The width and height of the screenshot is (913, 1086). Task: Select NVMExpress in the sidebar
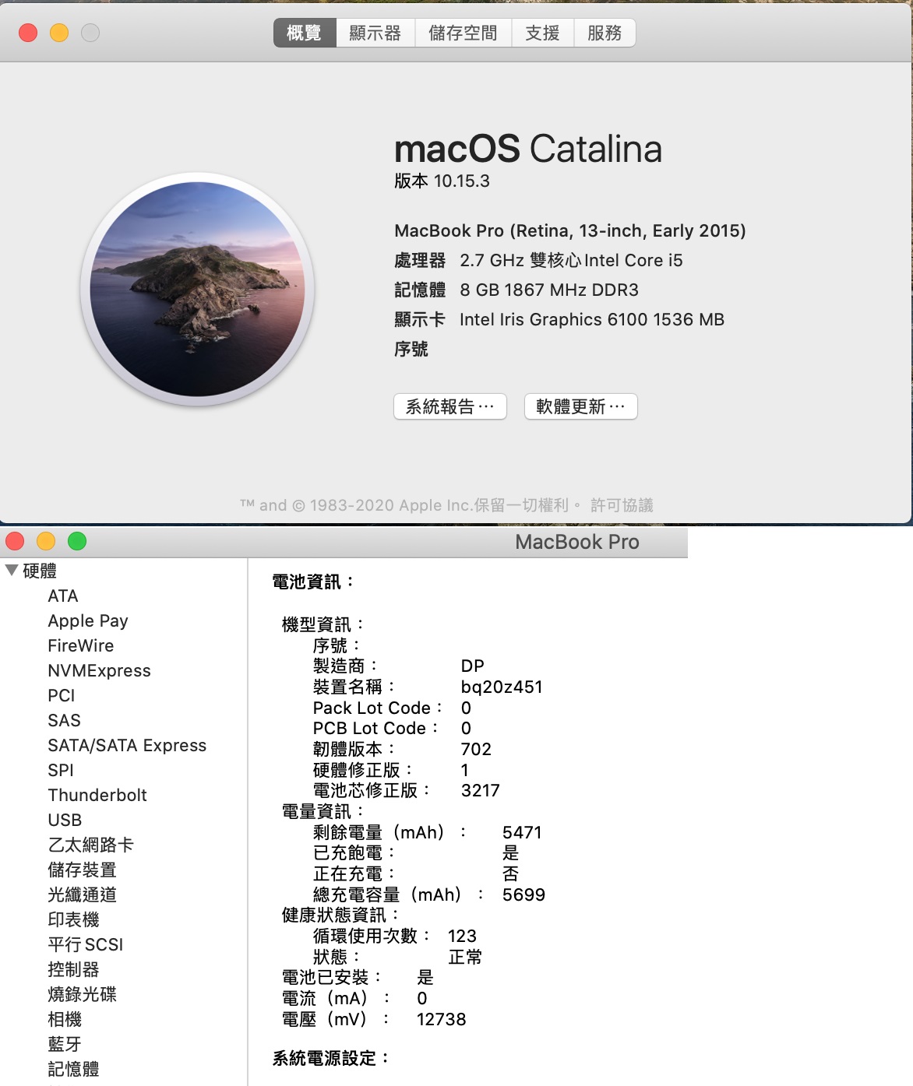[x=100, y=671]
